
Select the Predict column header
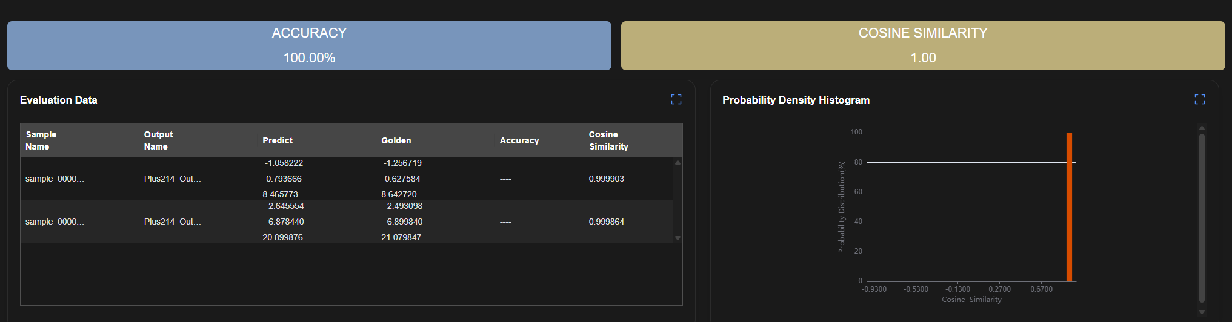point(278,140)
